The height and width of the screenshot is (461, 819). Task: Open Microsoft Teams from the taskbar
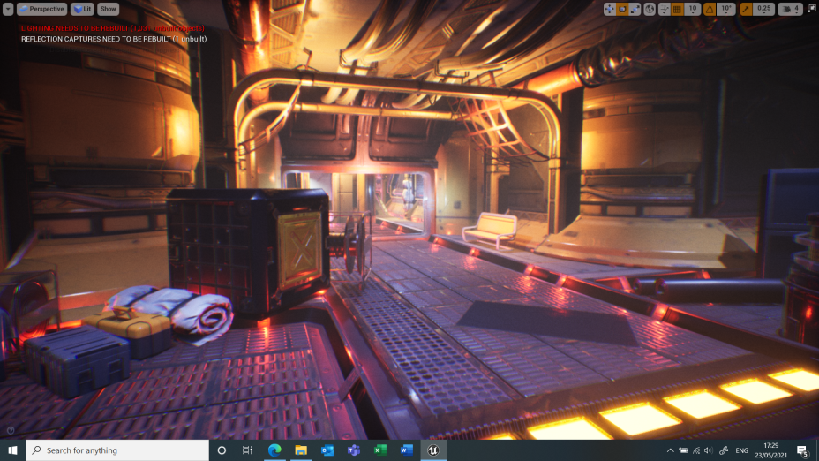tap(354, 450)
